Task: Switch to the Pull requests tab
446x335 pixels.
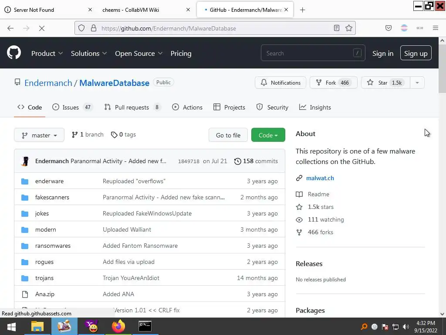Action: pyautogui.click(x=132, y=107)
